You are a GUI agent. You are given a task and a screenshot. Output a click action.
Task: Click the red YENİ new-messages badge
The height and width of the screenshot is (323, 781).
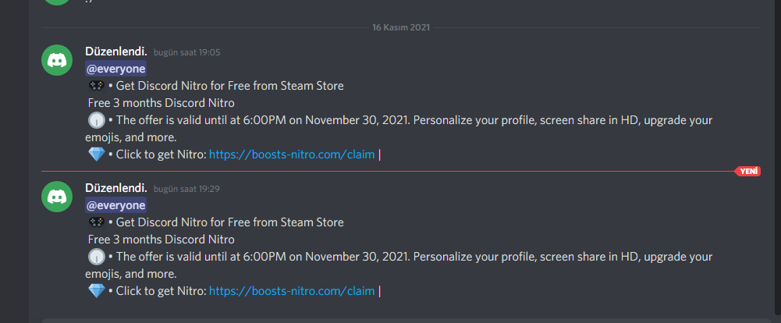[x=748, y=171]
